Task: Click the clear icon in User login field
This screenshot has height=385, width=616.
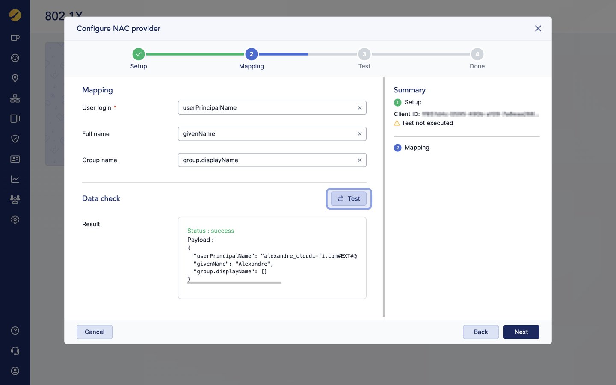Action: tap(359, 108)
